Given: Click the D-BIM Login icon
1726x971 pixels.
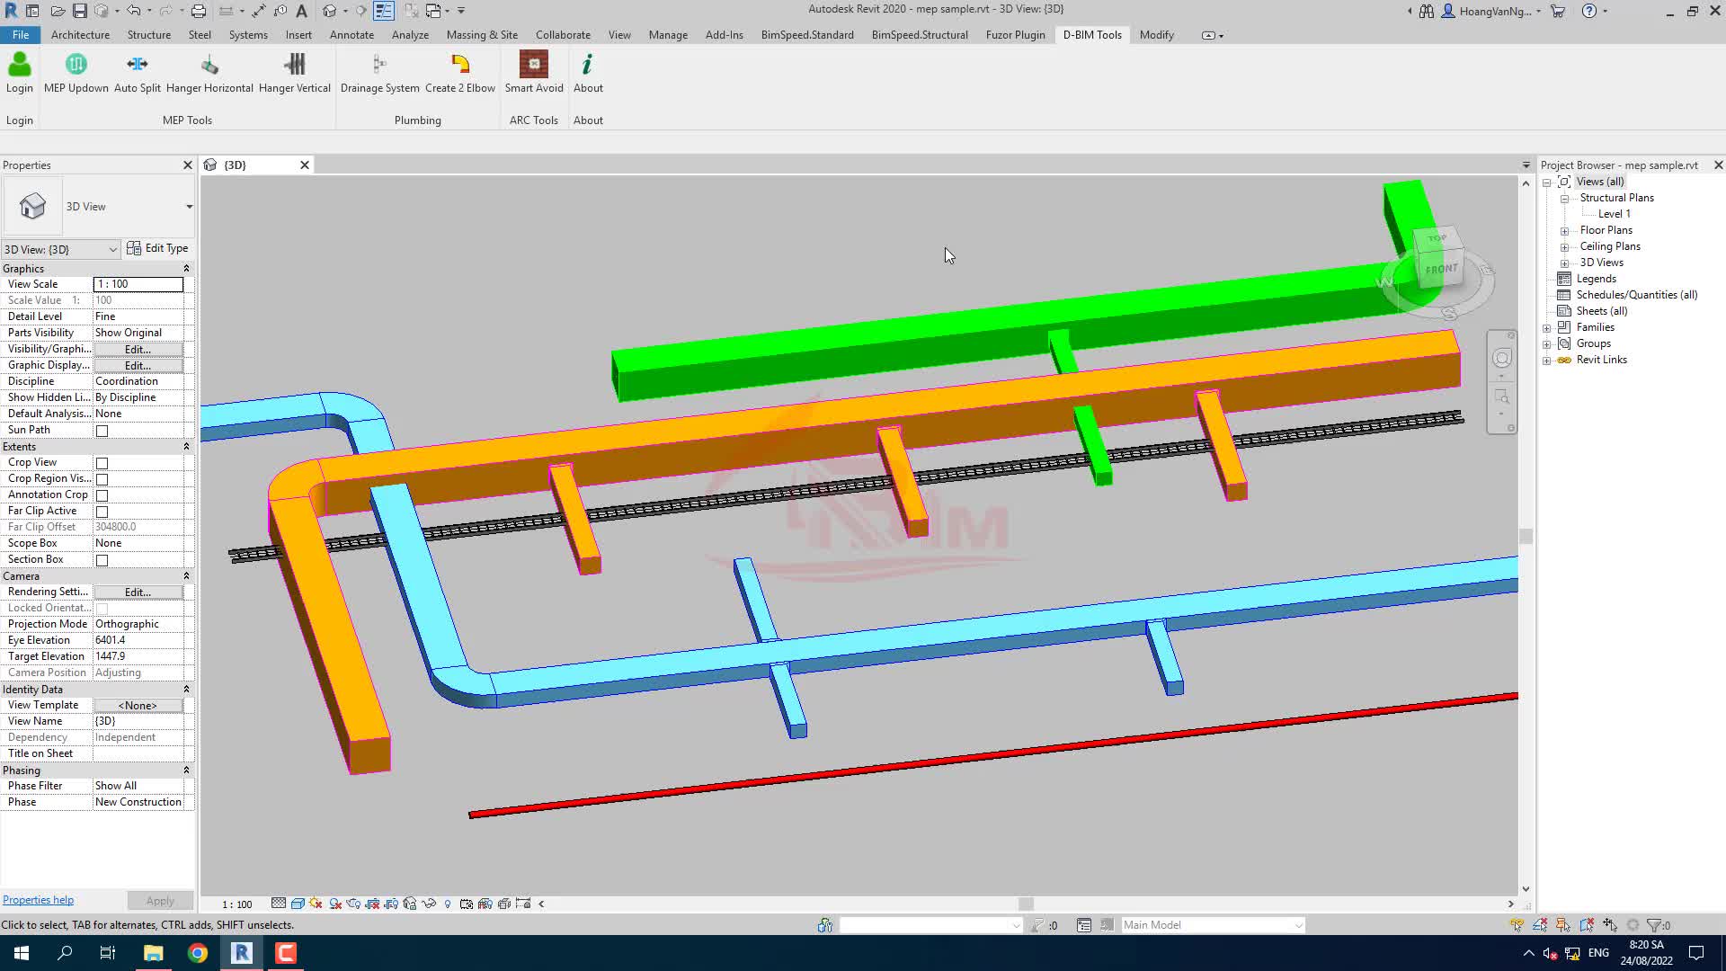Looking at the screenshot, I should pyautogui.click(x=20, y=73).
